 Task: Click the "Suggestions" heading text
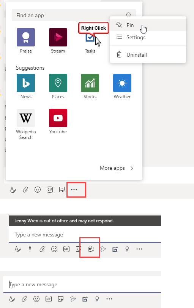30,68
